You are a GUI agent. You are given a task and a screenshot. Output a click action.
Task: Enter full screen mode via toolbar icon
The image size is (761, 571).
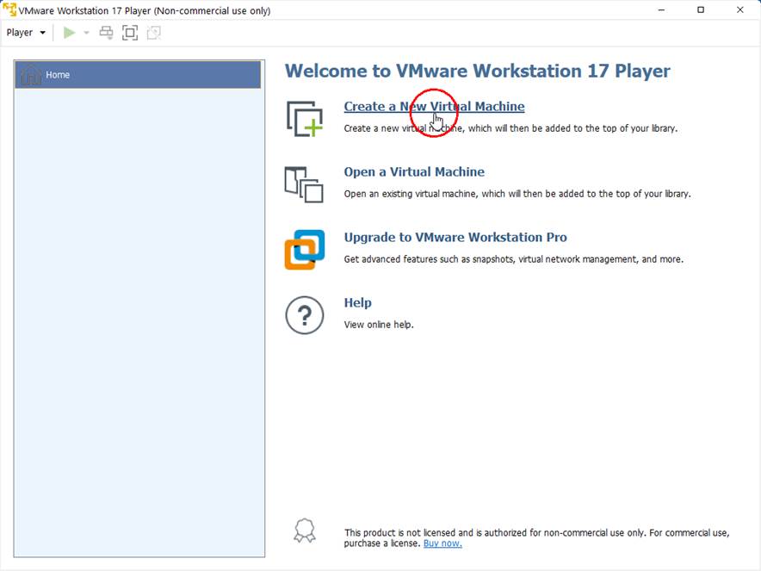pos(130,33)
